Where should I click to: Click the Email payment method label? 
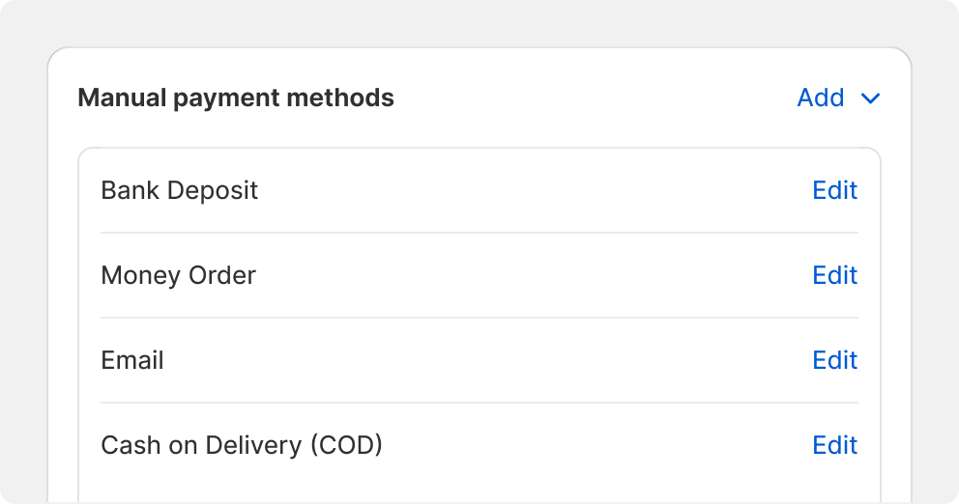pyautogui.click(x=132, y=360)
